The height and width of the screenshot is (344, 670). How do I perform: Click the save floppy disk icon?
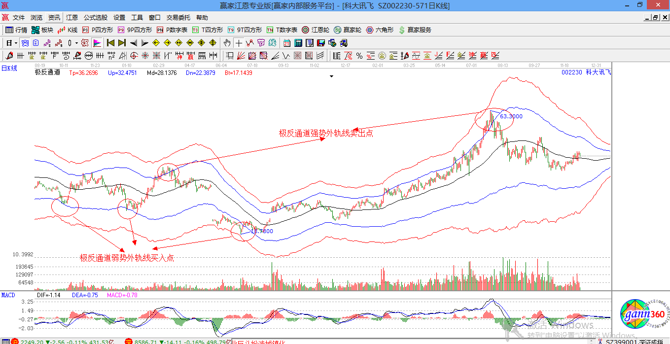click(320, 43)
